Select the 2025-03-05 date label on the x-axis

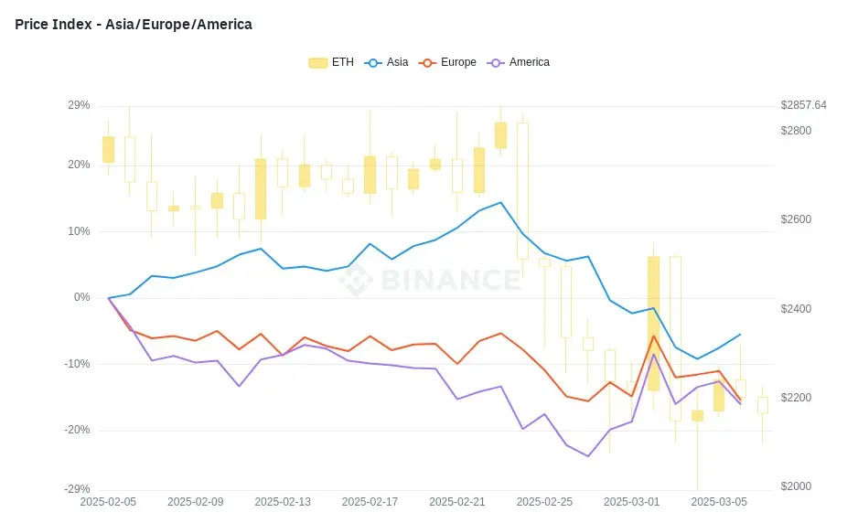[x=719, y=502]
